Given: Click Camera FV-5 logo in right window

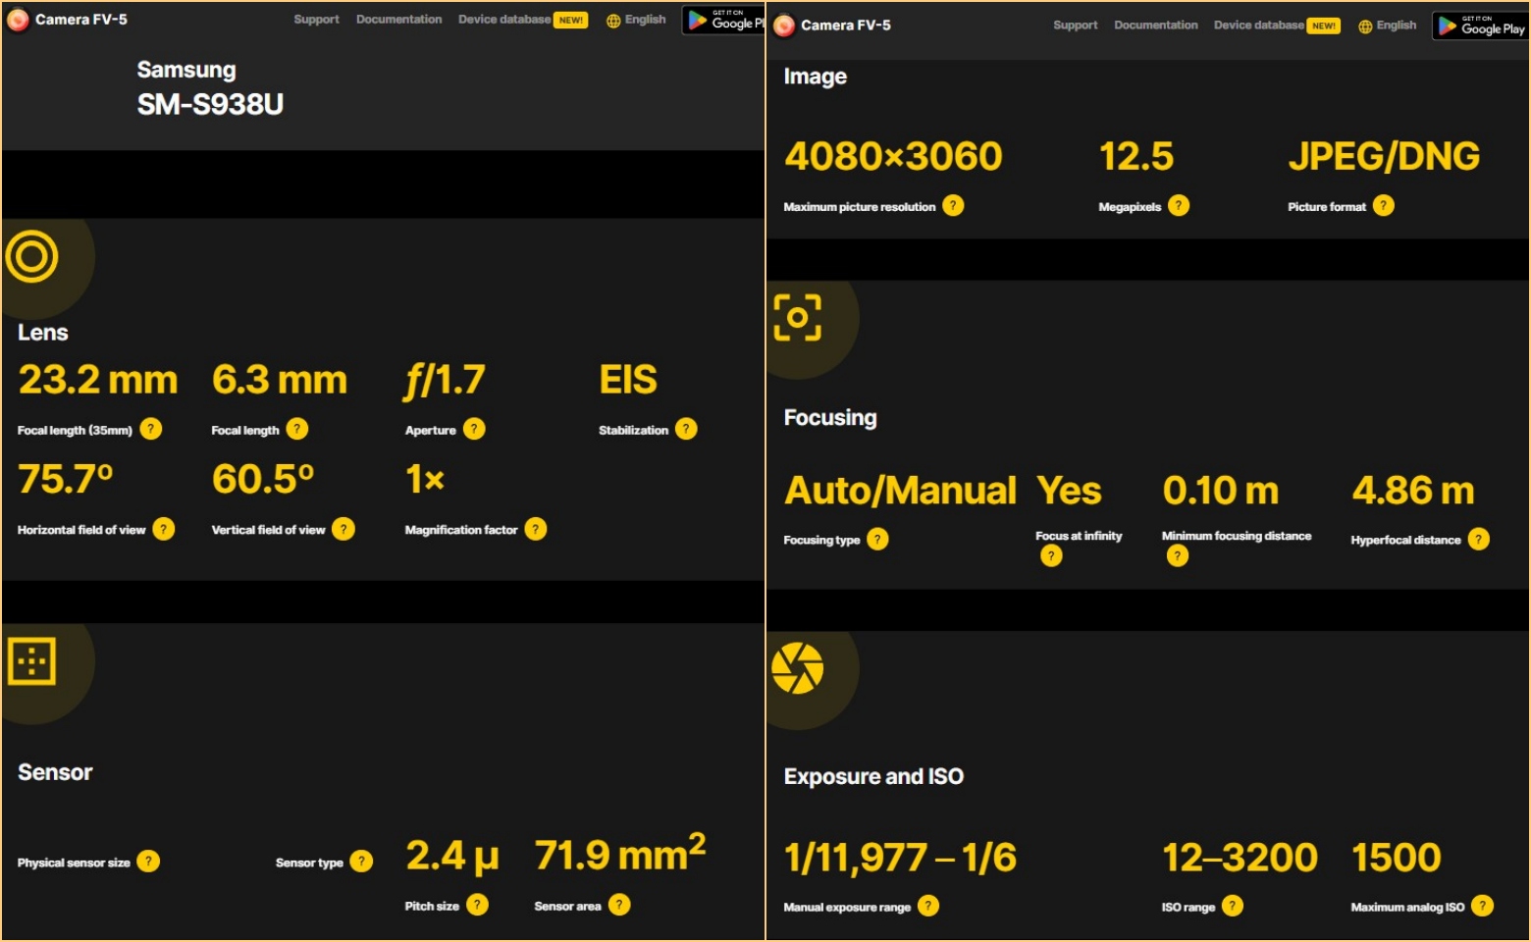Looking at the screenshot, I should pyautogui.click(x=784, y=26).
